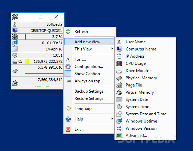This screenshot has height=151, width=193.
Task: Click the calendar icon beside 14-Apr-16
Action: pyautogui.click(x=15, y=49)
